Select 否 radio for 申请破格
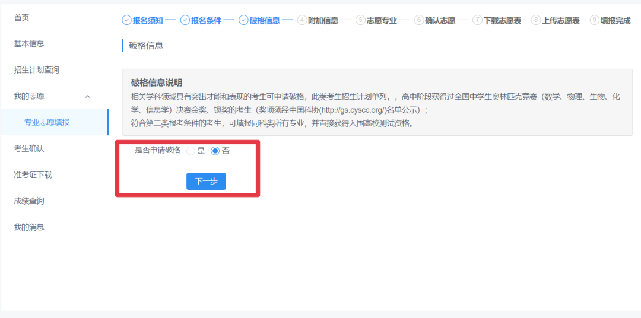Screen dimensions: 641x318 click(215, 151)
